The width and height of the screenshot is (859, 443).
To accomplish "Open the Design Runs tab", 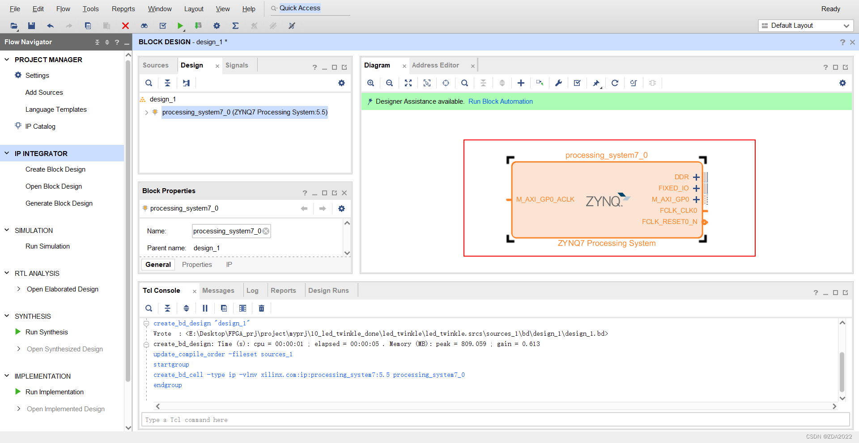I will (328, 291).
